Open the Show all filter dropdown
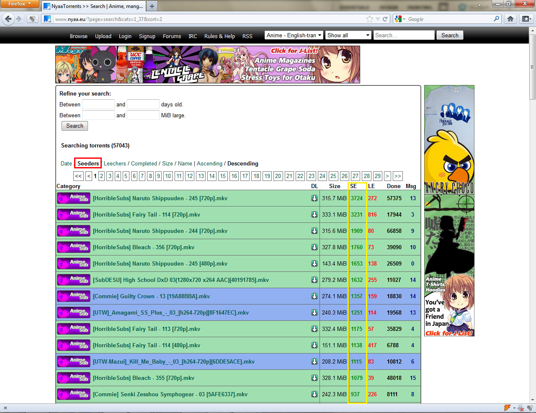536x413 pixels. (348, 35)
